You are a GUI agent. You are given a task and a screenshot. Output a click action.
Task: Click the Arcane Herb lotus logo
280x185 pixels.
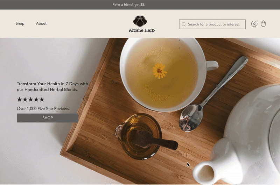[x=140, y=21]
